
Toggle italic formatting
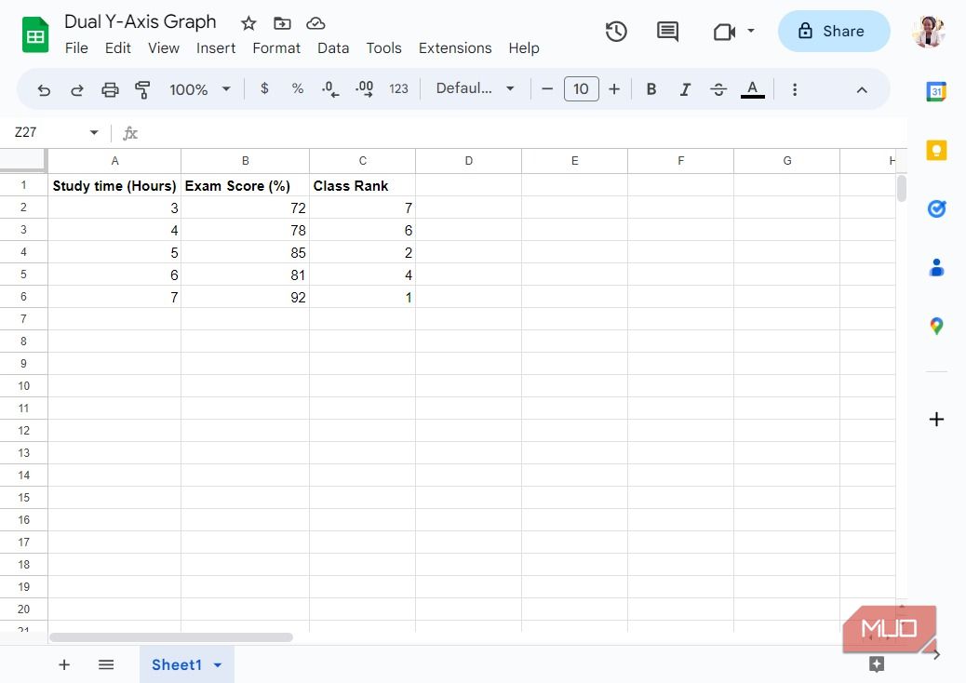tap(685, 89)
